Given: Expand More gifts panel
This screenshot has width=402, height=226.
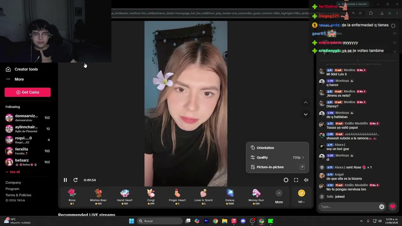Looking at the screenshot, I should click(x=279, y=197).
